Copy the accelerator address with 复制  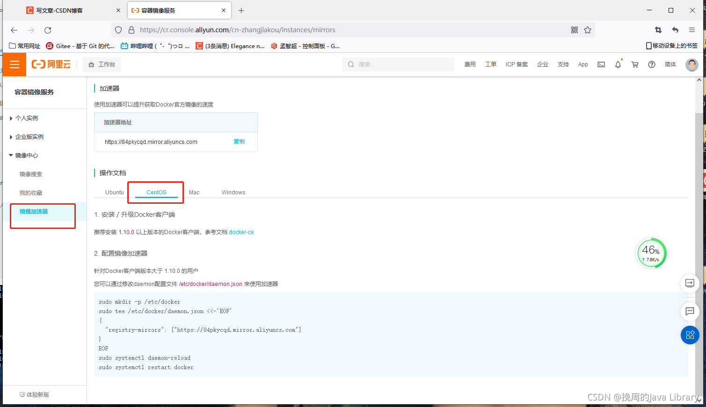(239, 142)
